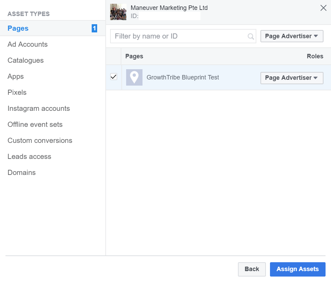Click the Back button
This screenshot has height=282, width=331.
252,269
